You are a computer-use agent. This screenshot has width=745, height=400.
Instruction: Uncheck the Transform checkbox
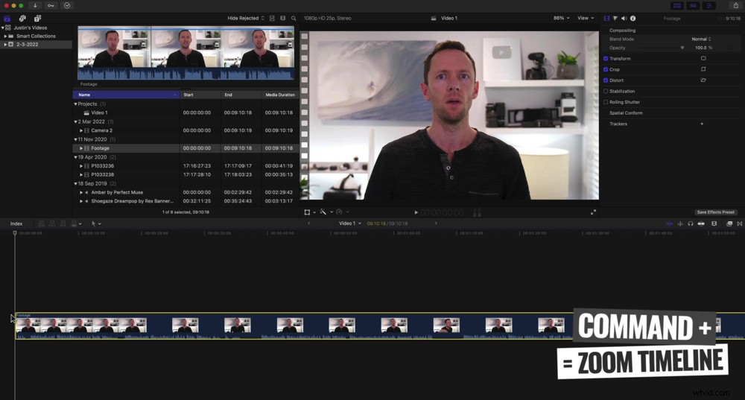[606, 58]
